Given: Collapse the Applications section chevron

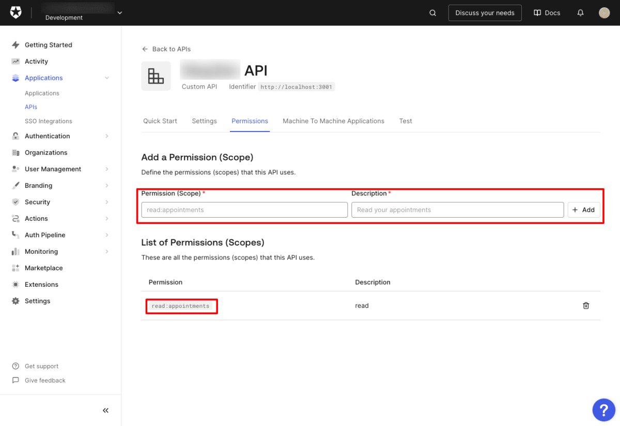Looking at the screenshot, I should 107,78.
